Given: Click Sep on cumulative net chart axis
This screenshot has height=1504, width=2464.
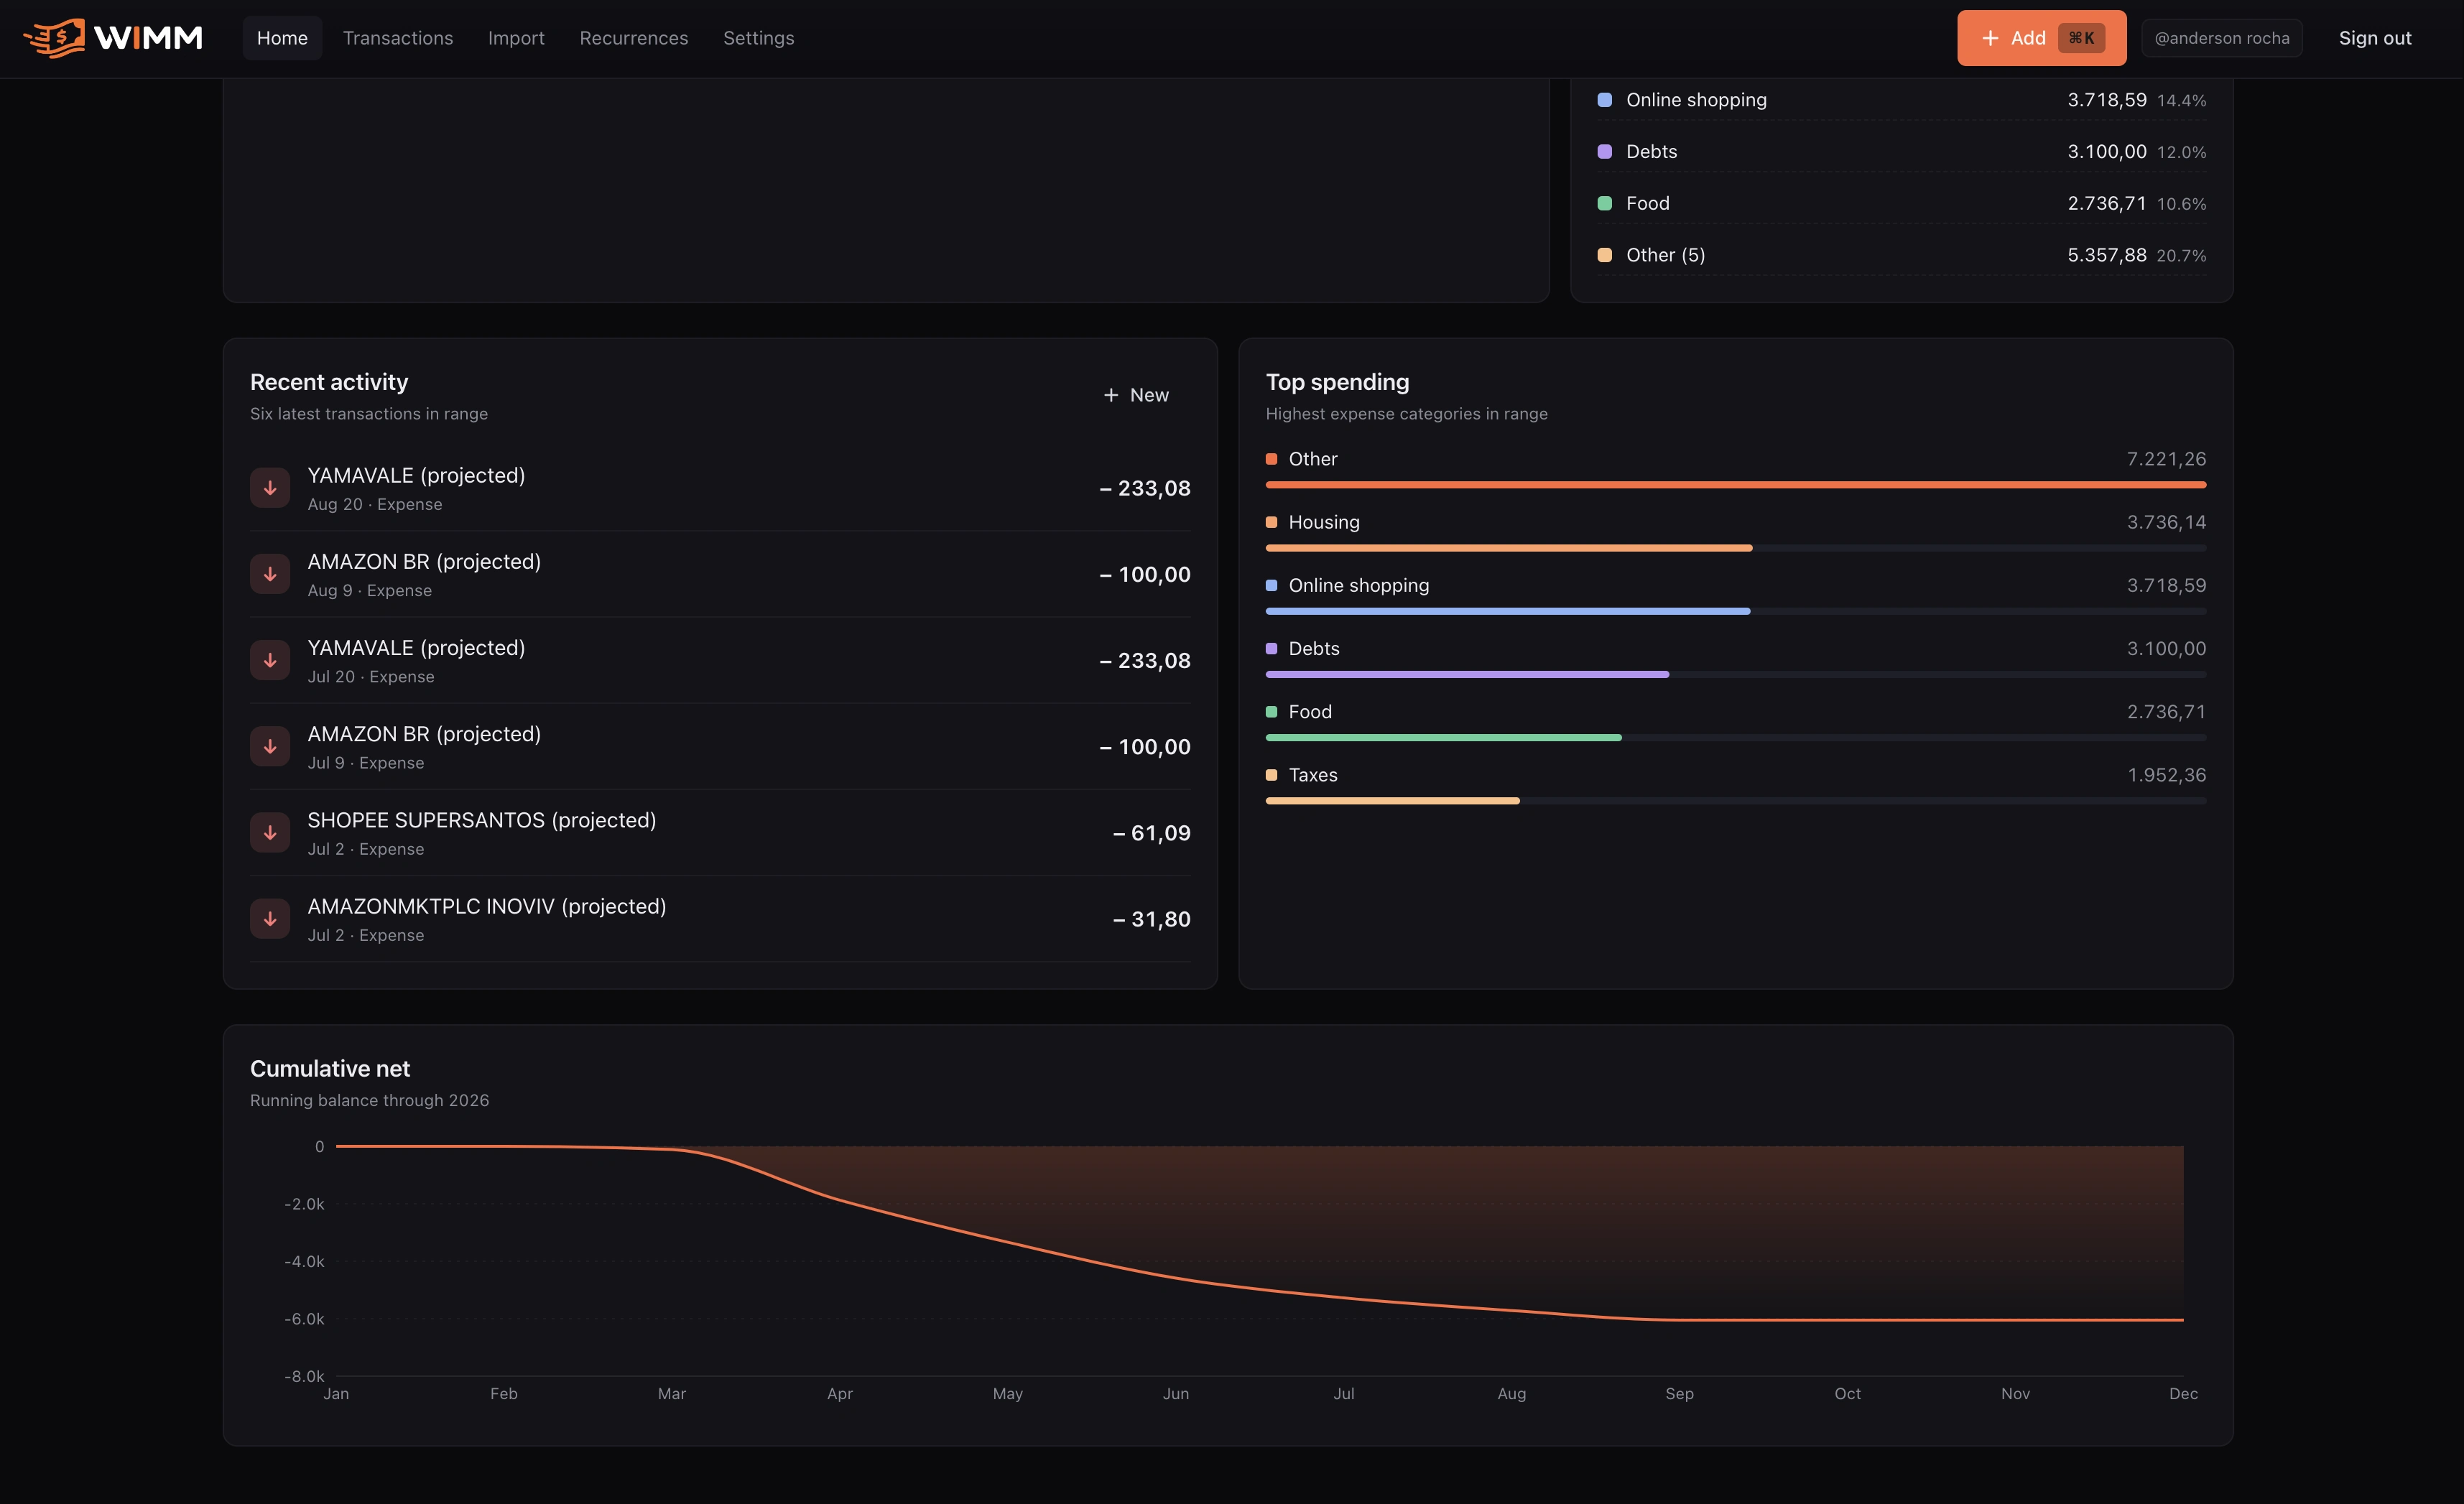Looking at the screenshot, I should click(1679, 1394).
